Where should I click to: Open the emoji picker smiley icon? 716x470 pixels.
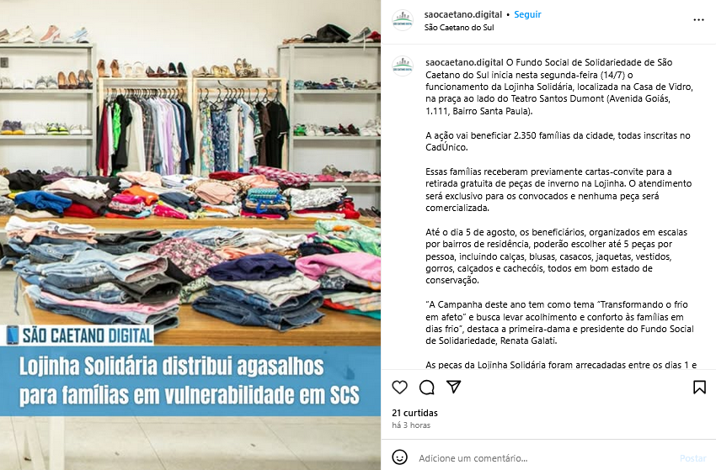[399, 457]
